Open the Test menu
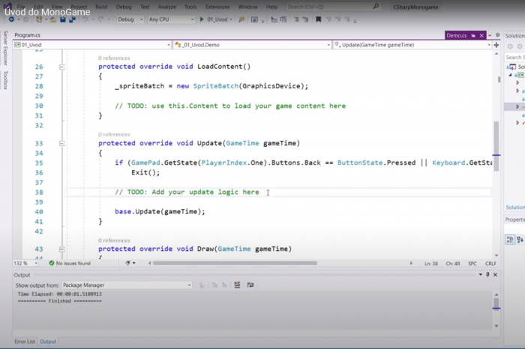525x349 pixels. [145, 7]
